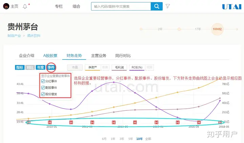This screenshot has height=143, width=244.
Task: Switch to the 同行对比 tab
Action: (x=123, y=55)
